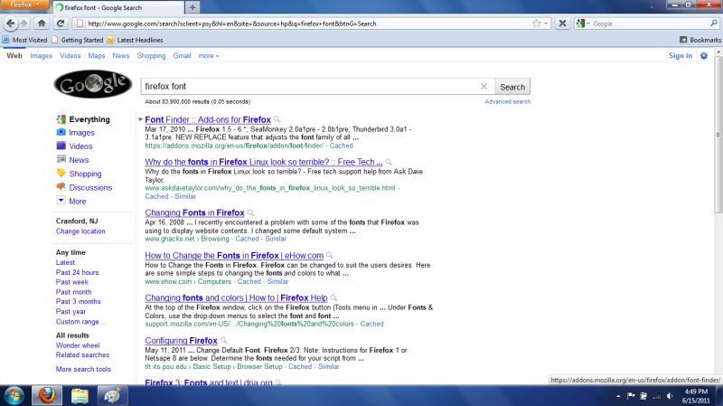This screenshot has width=723, height=406.
Task: Open Latest Headlines feed bookmark
Action: tap(135, 40)
